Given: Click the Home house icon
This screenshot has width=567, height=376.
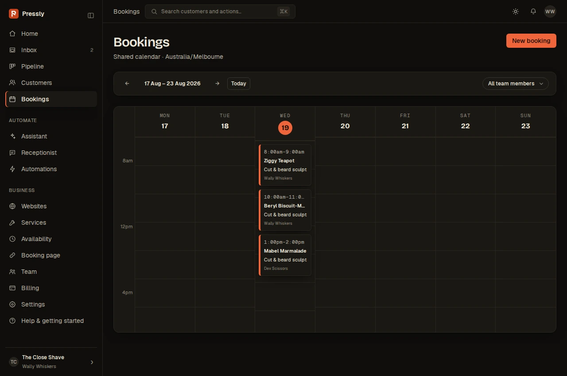Looking at the screenshot, I should 12,34.
